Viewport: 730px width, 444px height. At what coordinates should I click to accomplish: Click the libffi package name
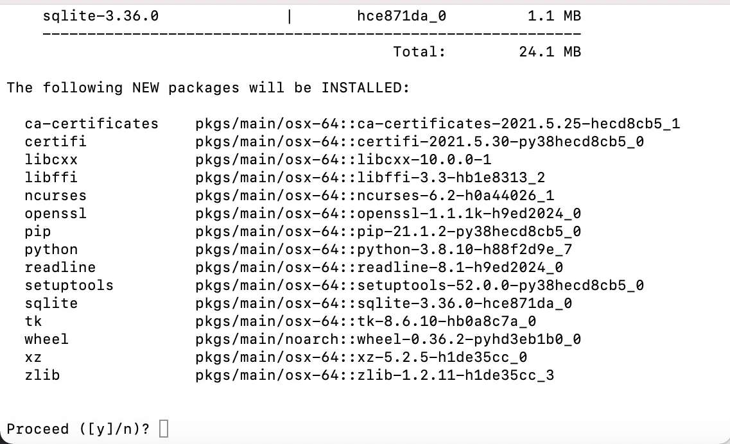pyautogui.click(x=51, y=177)
